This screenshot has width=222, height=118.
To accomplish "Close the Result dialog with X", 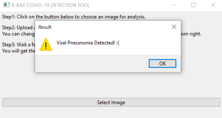I will coord(174,27).
